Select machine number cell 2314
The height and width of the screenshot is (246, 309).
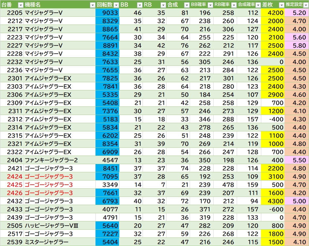point(12,127)
